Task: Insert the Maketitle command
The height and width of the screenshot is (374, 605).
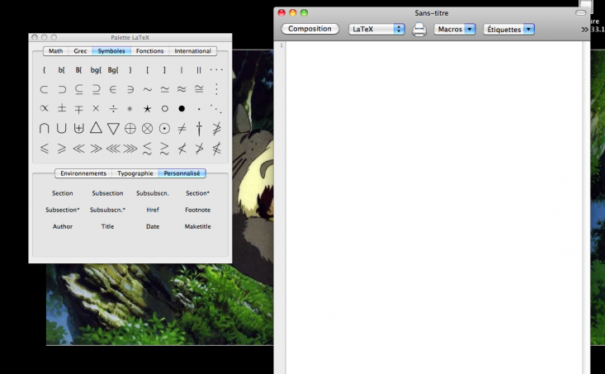Action: coord(197,226)
